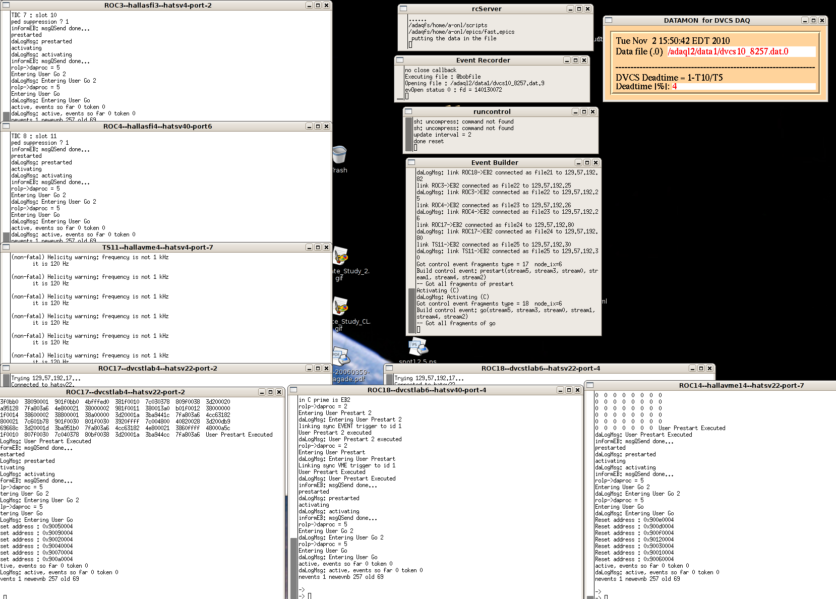Image resolution: width=836 pixels, height=599 pixels.
Task: Maximize the TS11 hallavme4 terminal
Action: (318, 247)
